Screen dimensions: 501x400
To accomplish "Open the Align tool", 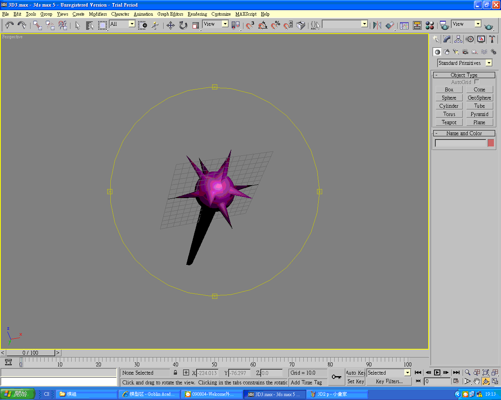I will pyautogui.click(x=390, y=25).
